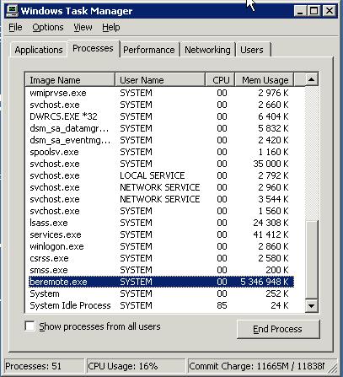Select the csrss.exe process
This screenshot has width=343, height=377.
click(x=161, y=258)
